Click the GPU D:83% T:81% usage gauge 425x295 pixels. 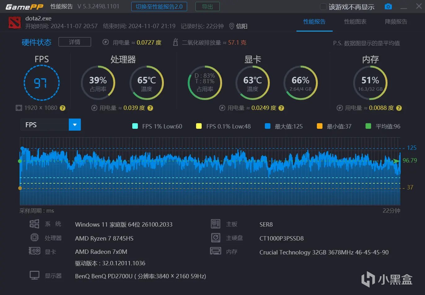205,83
